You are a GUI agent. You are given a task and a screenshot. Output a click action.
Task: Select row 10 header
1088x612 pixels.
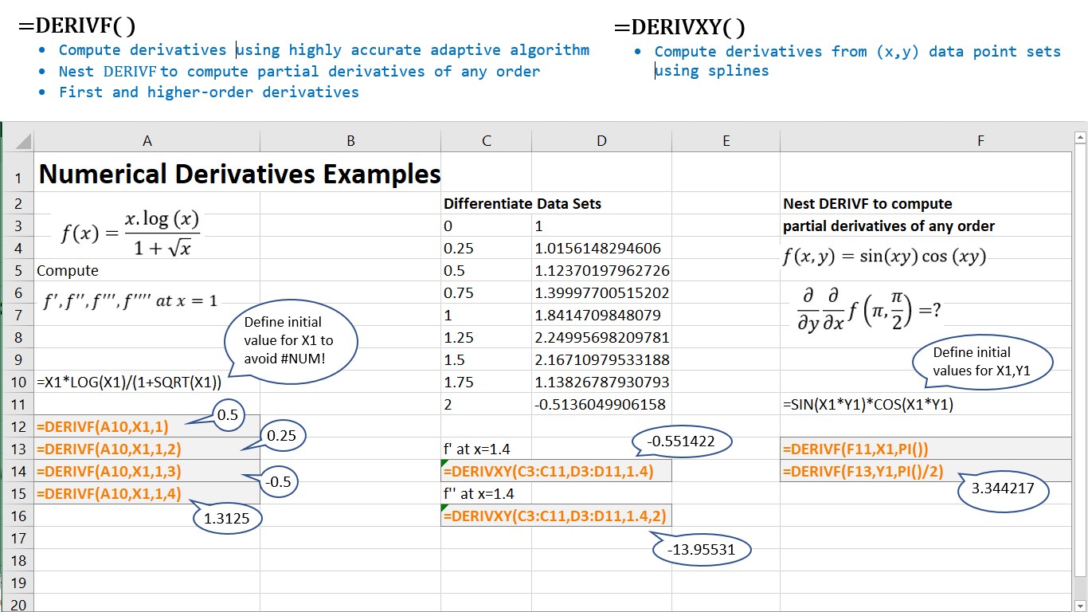tap(18, 382)
